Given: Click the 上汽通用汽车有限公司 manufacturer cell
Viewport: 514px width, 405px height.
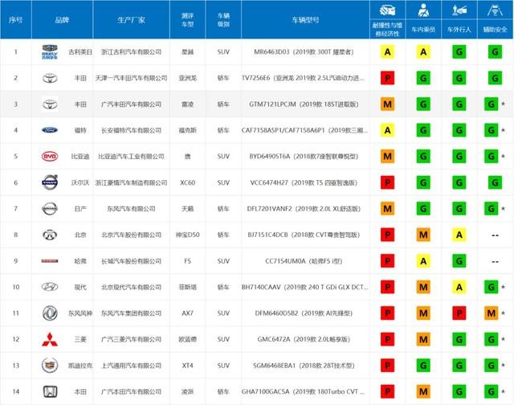Looking at the screenshot, I should (131, 366).
